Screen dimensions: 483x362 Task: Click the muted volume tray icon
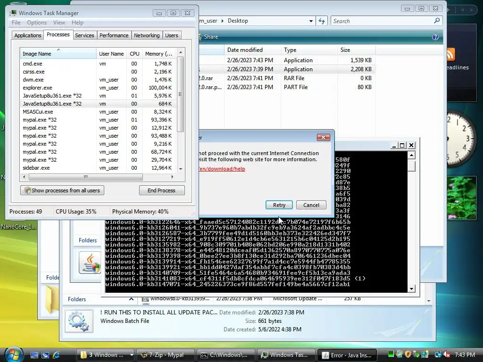coord(447,354)
